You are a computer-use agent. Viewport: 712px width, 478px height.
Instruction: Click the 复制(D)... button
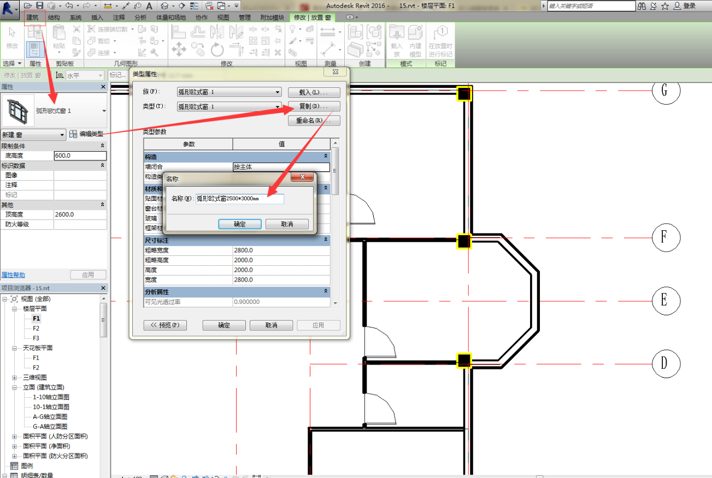click(314, 106)
